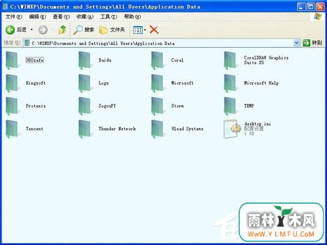Click the grayed Forward arrow button
This screenshot has height=245, width=327.
tap(43, 30)
